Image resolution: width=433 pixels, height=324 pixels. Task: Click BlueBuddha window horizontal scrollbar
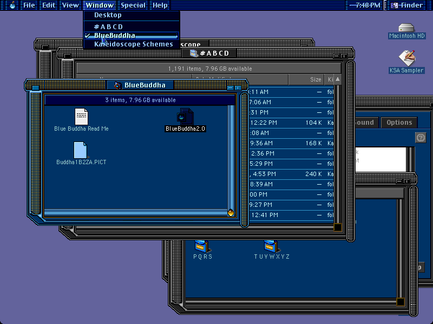point(136,212)
